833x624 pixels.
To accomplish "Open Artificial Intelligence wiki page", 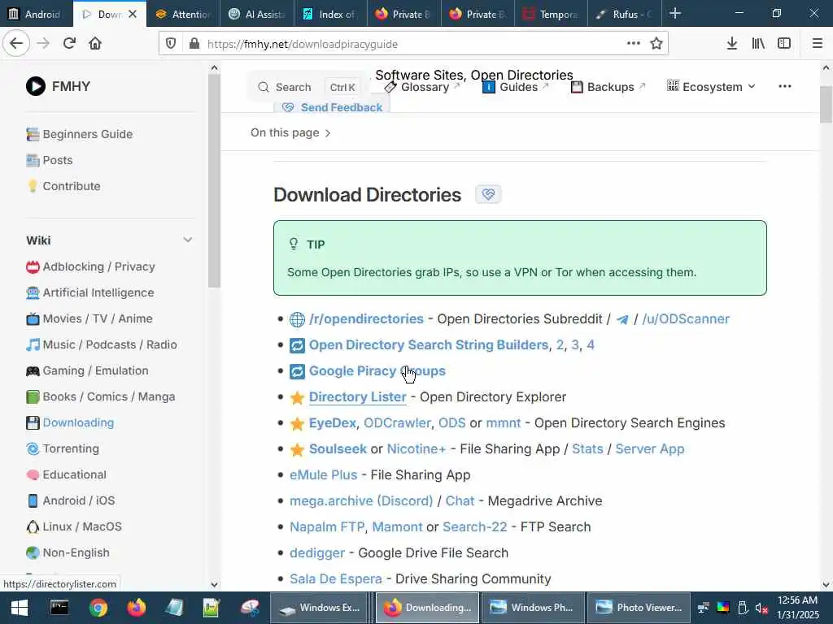I will [90, 292].
